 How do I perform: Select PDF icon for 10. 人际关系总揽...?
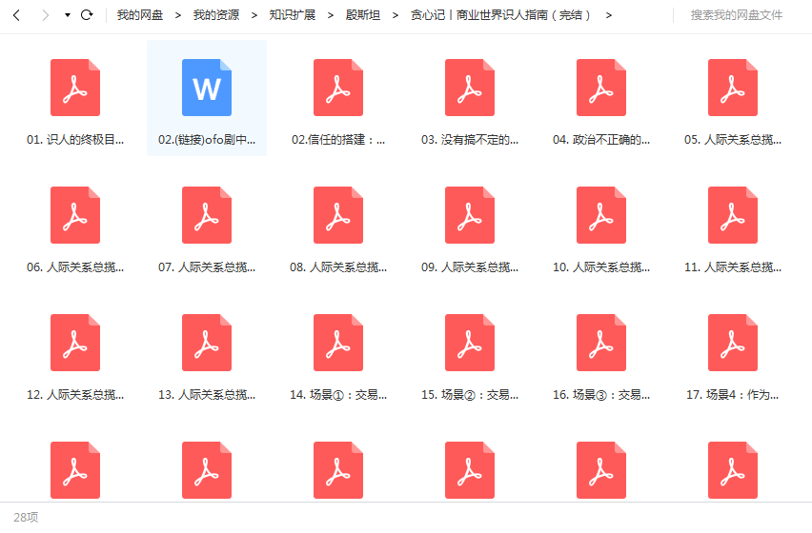coord(601,215)
